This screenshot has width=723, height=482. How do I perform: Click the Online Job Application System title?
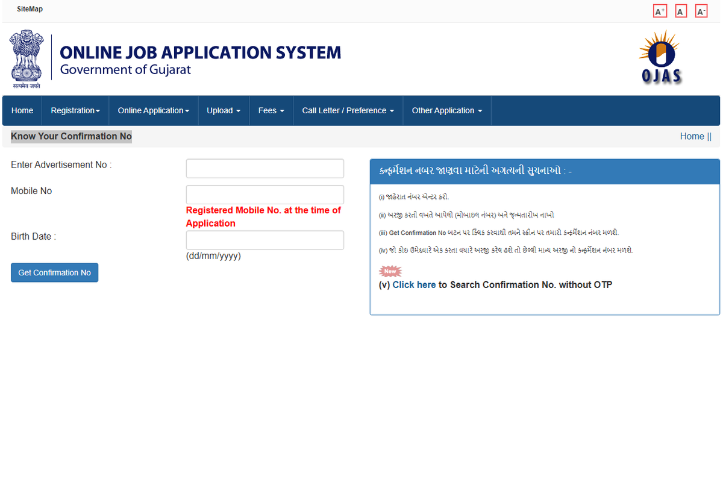point(200,52)
